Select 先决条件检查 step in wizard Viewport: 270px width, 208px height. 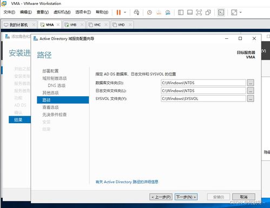tap(55, 115)
